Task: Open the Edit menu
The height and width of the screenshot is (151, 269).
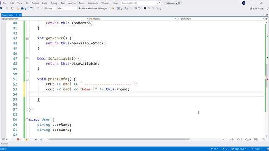Action: click(x=12, y=3)
